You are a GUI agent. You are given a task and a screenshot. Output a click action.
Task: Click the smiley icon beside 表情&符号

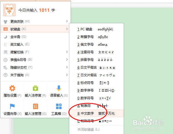click(x=5, y=60)
